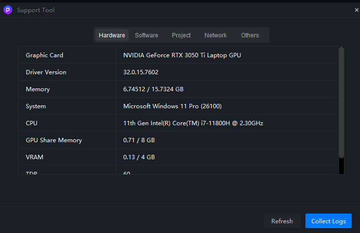Select Microsoft Windows 11 Pro (26100) text
The width and height of the screenshot is (360, 233).
[172, 106]
